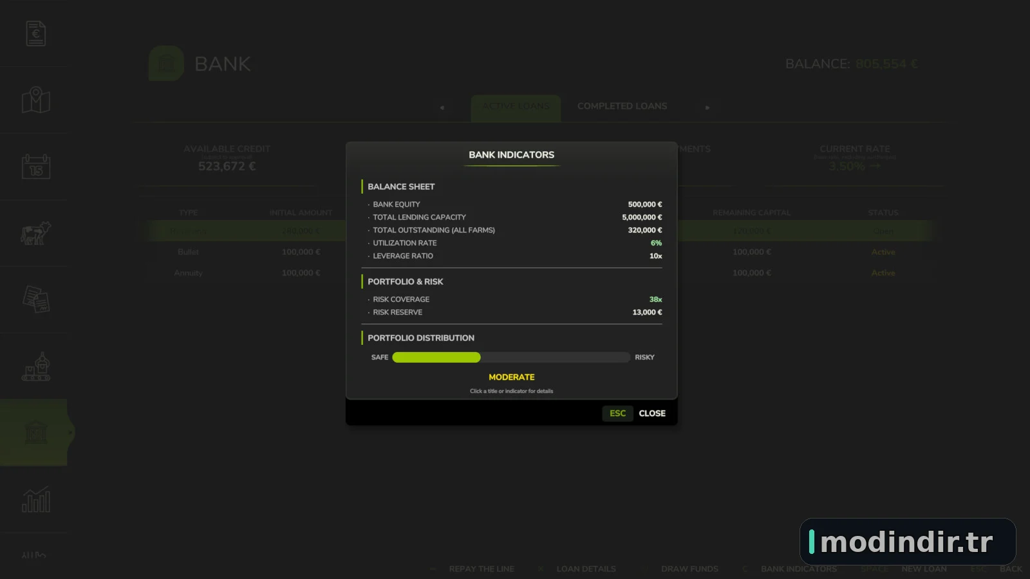1030x579 pixels.
Task: Click Back in bottom bar
Action: click(1011, 569)
